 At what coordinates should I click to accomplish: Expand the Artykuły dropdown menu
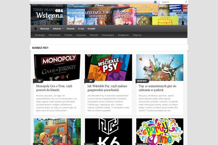tap(58, 29)
